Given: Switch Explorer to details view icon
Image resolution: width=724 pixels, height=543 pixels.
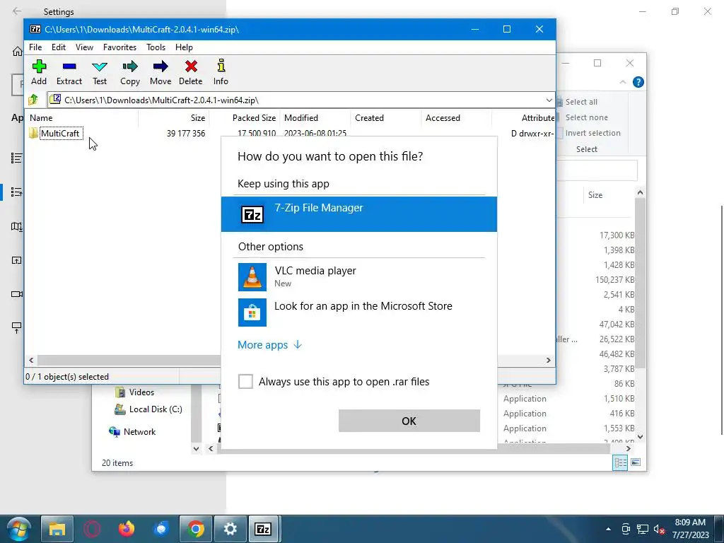Looking at the screenshot, I should click(620, 462).
